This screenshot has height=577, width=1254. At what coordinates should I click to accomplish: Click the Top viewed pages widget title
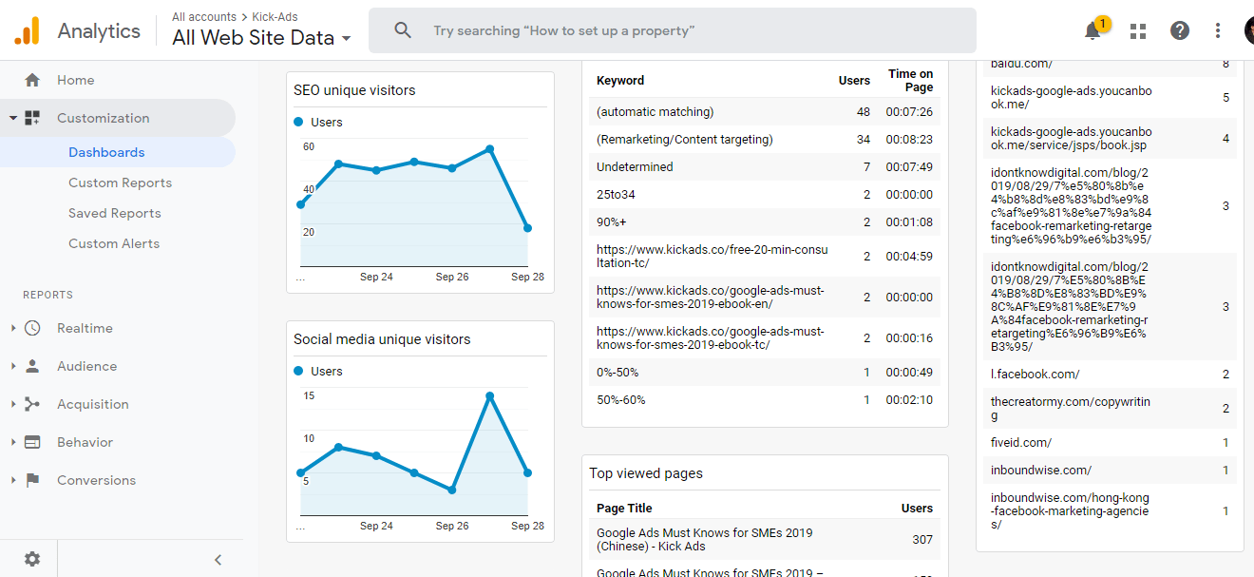[646, 473]
